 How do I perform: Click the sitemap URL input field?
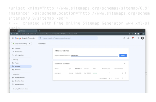click(94, 56)
